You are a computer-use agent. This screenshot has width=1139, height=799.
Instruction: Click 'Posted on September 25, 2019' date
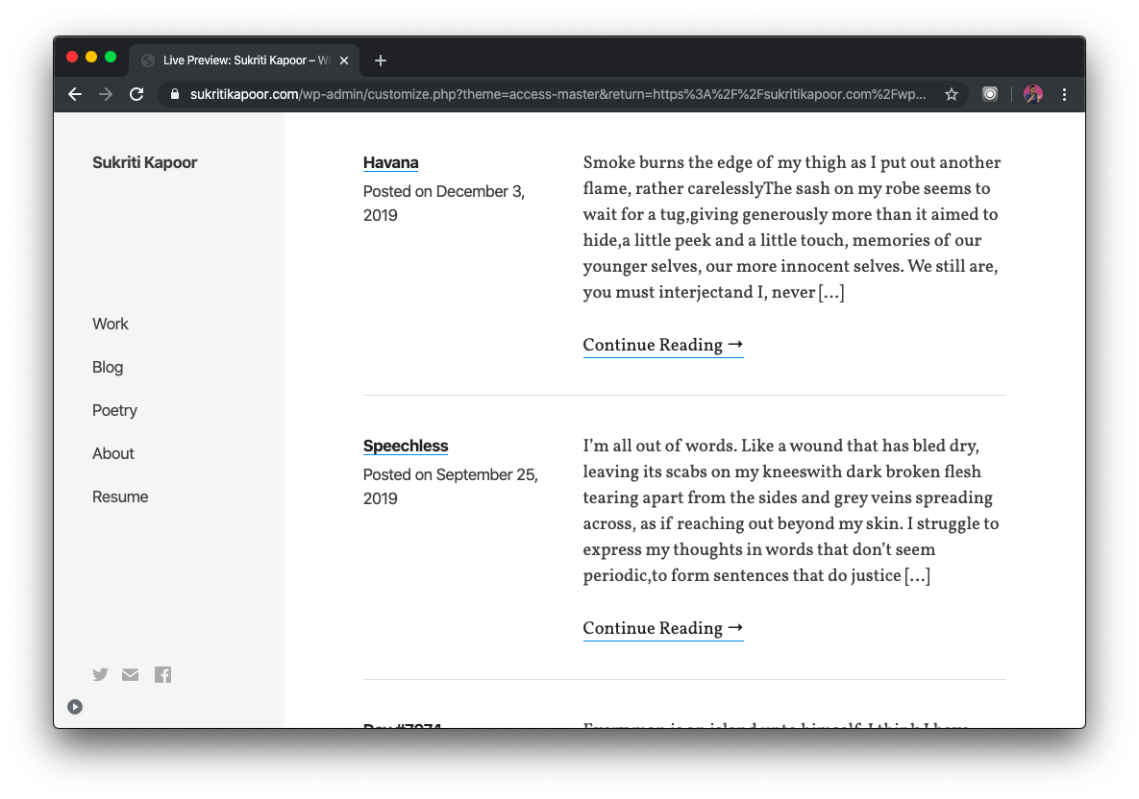click(x=451, y=486)
